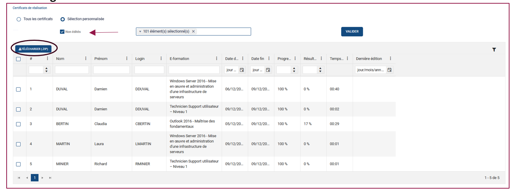Go to the last page arrow
The height and width of the screenshot is (193, 515).
click(50, 178)
